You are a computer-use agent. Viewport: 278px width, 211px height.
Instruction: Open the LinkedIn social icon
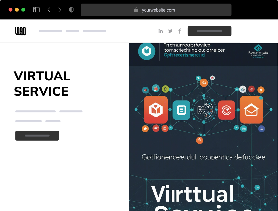click(x=161, y=31)
